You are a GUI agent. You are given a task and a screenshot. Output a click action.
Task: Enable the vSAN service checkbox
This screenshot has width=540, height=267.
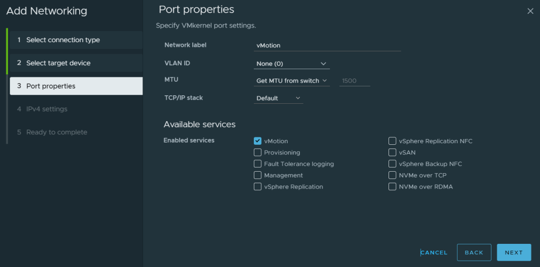pos(392,153)
